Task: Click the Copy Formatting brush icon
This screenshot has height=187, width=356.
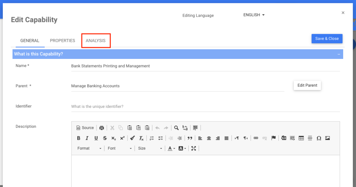Action: coord(132,138)
